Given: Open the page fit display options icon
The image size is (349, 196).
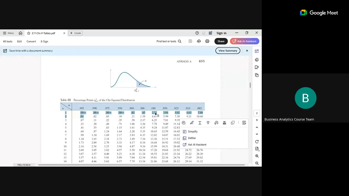Looking at the screenshot, I should coord(257,149).
